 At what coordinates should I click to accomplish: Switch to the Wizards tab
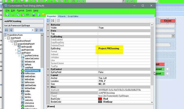tap(62, 16)
